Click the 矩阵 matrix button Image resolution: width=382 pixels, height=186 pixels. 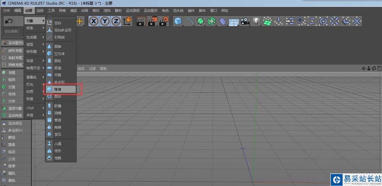(x=12, y=79)
